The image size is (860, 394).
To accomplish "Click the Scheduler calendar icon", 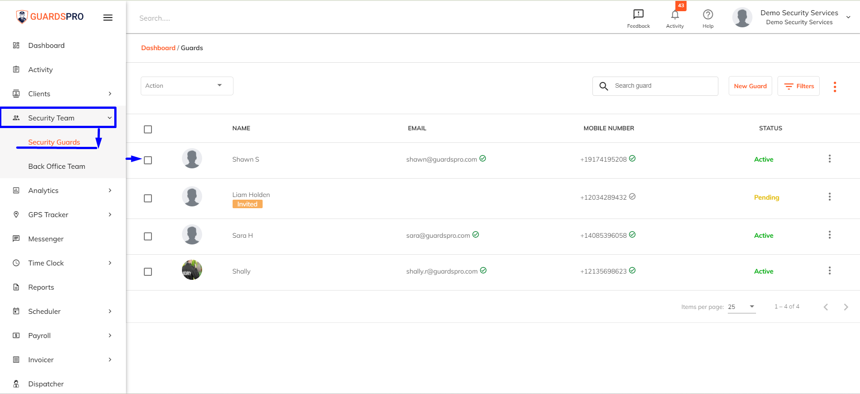I will [16, 311].
